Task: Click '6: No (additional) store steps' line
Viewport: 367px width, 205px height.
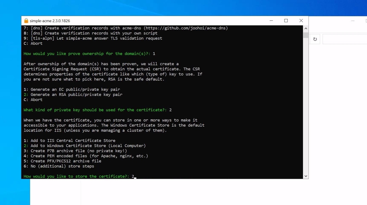Action: point(59,166)
